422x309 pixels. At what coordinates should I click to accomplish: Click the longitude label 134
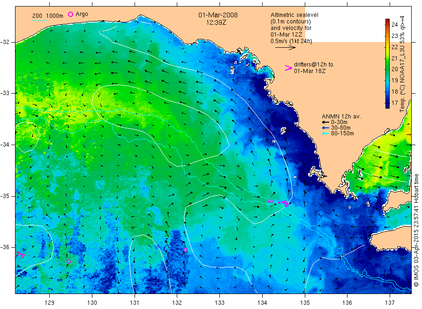[x=262, y=303]
